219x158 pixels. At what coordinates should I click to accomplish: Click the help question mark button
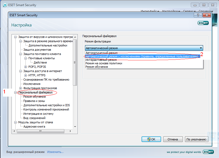click(x=198, y=15)
